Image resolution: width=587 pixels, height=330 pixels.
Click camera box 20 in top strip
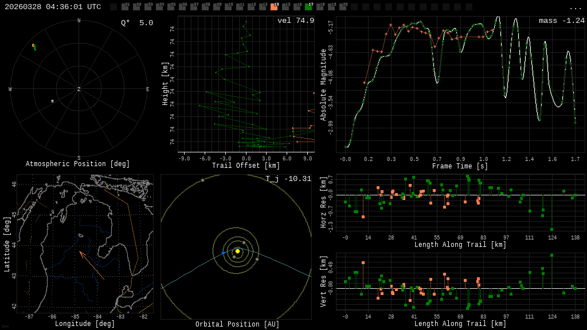pyautogui.click(x=343, y=7)
